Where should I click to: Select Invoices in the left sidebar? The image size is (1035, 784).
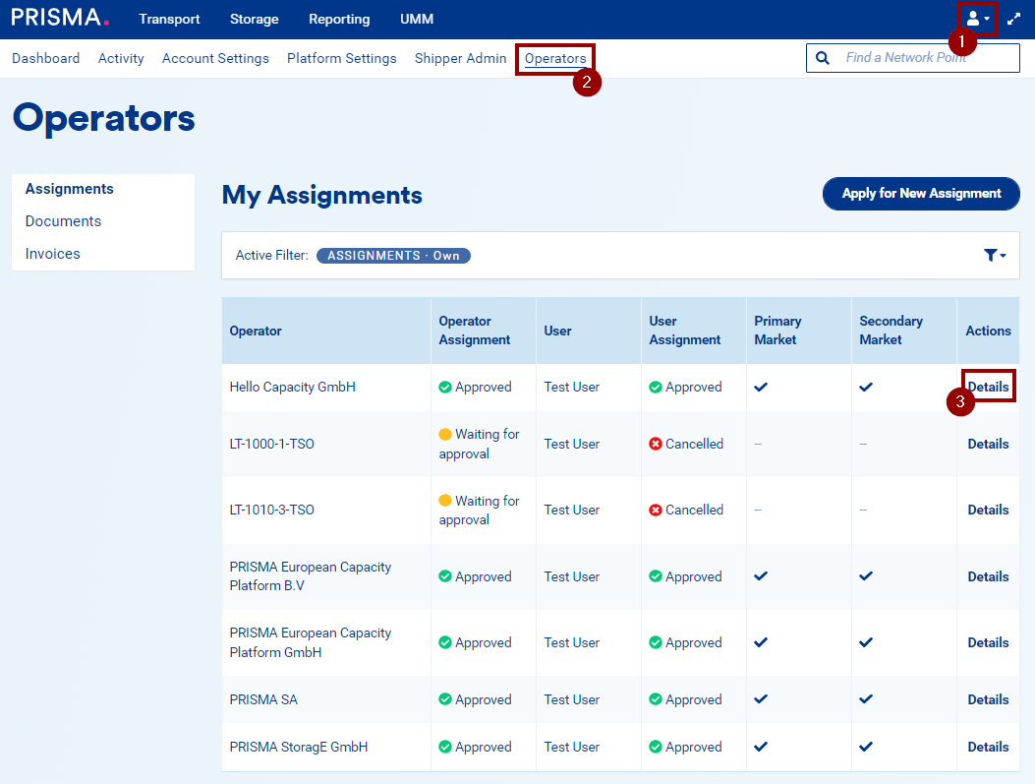point(53,254)
